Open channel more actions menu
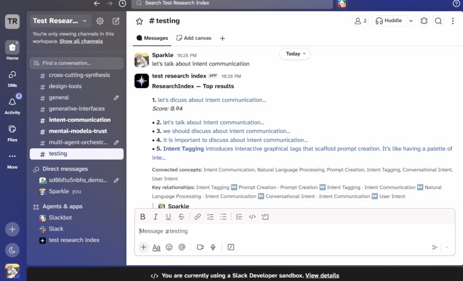463x281 pixels. point(453,21)
